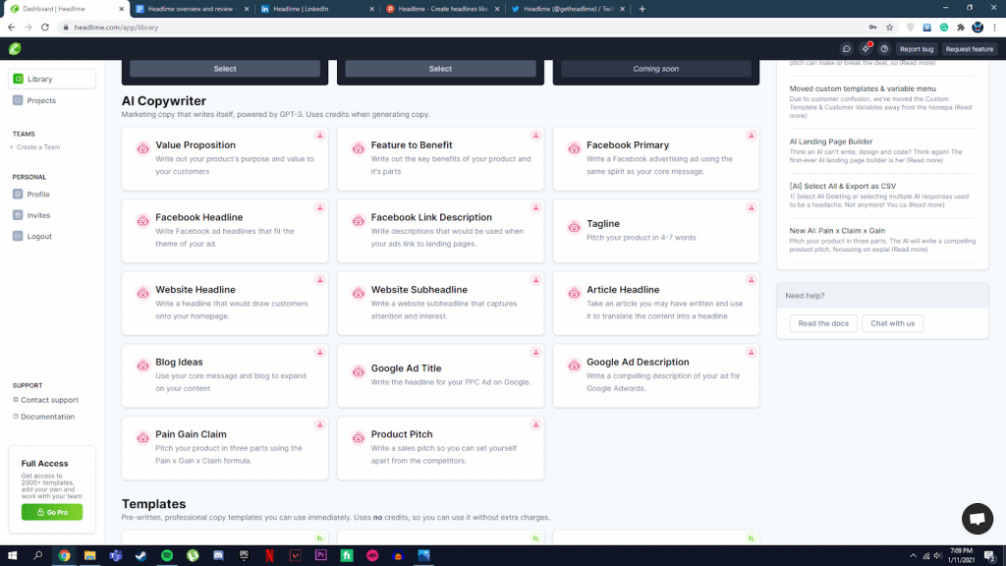Open Spotify from the taskbar
The width and height of the screenshot is (1006, 566).
167,556
